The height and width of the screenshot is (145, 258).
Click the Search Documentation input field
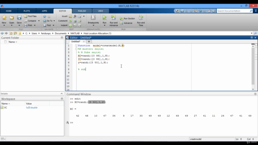coord(233,11)
